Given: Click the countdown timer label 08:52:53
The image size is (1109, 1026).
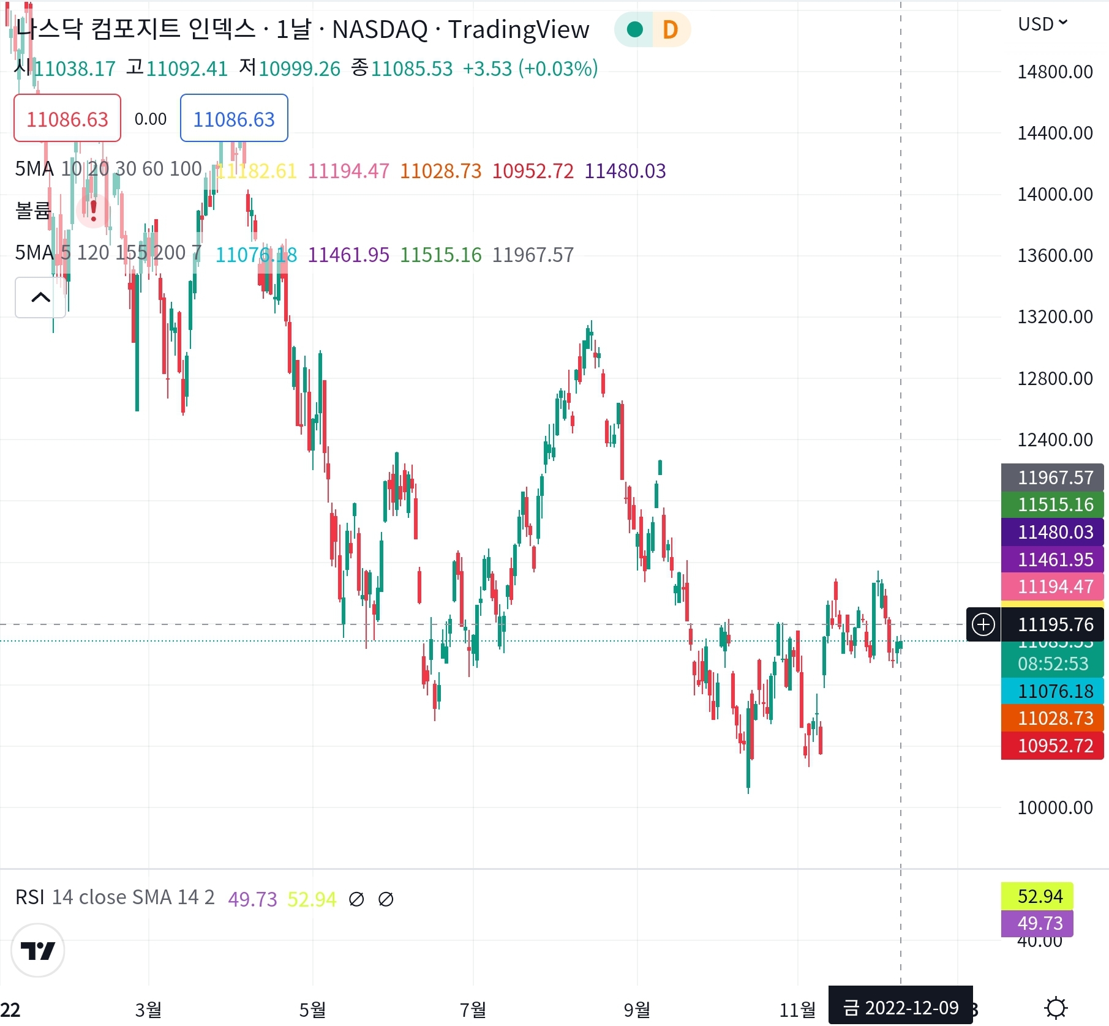Looking at the screenshot, I should [1053, 664].
